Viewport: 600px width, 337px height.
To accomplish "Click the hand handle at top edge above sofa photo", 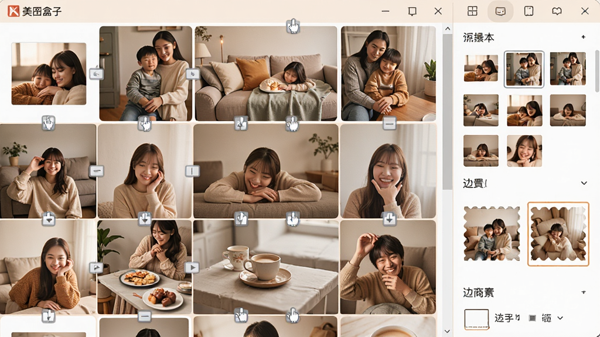I will click(x=293, y=26).
